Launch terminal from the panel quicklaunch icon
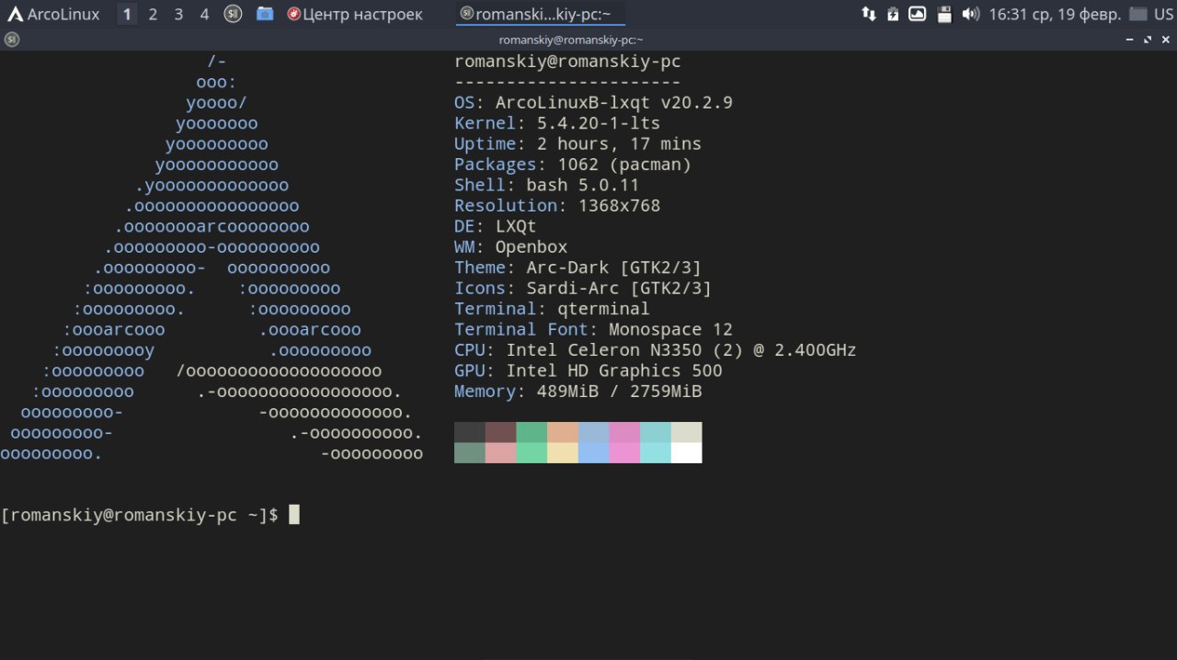Image resolution: width=1177 pixels, height=660 pixels. [234, 14]
